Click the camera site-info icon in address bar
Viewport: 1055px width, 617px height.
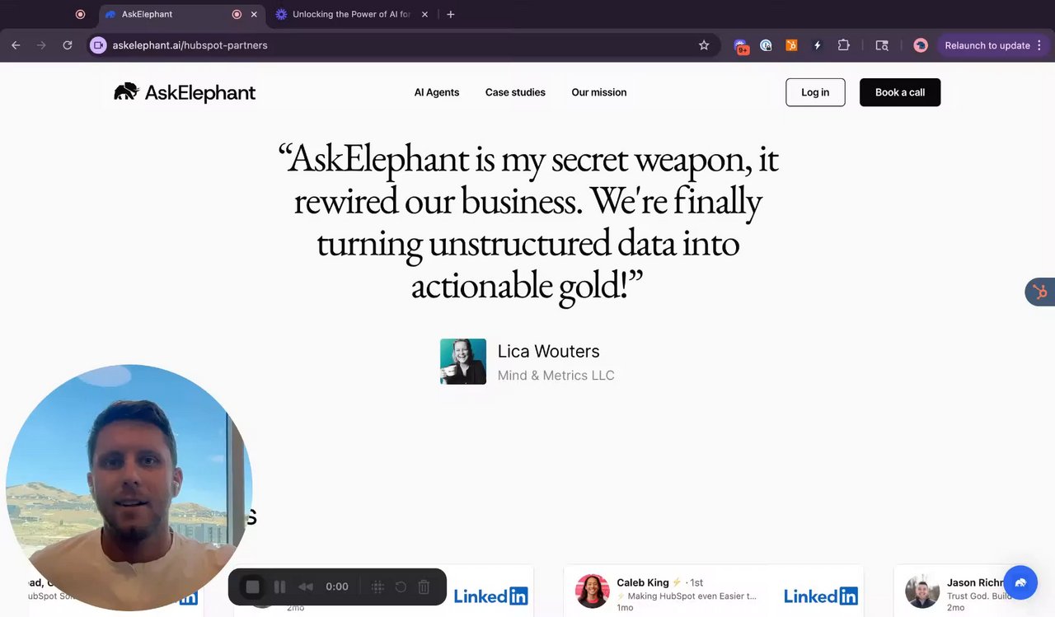tap(98, 45)
